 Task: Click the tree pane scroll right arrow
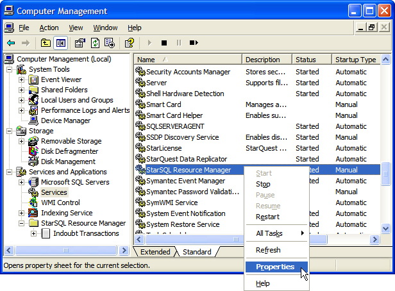pyautogui.click(x=124, y=250)
